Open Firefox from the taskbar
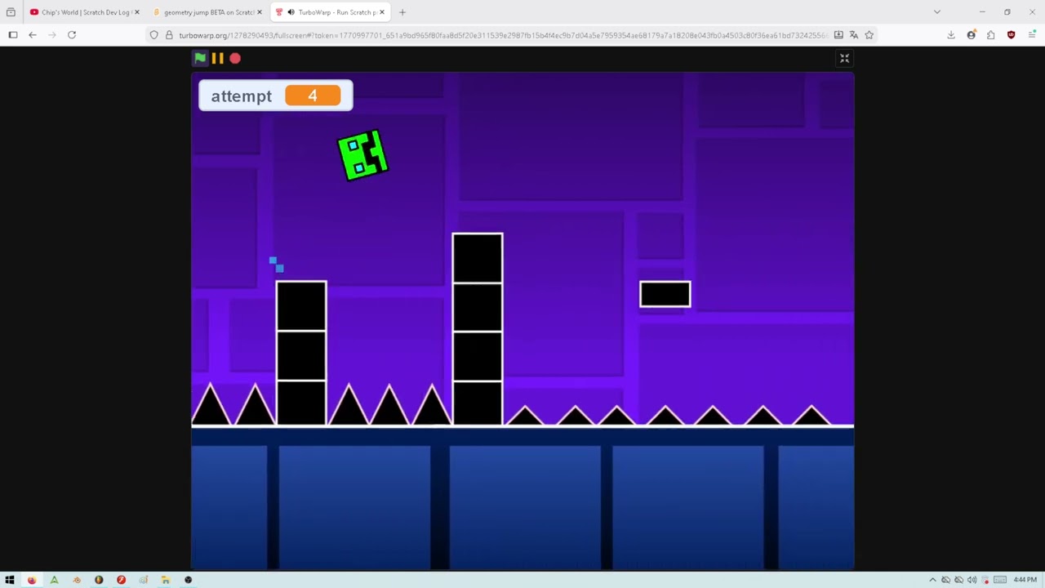Viewport: 1045px width, 588px height. coord(32,580)
